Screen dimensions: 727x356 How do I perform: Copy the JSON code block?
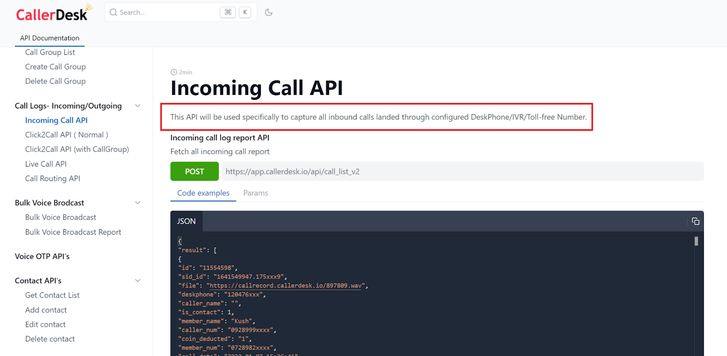695,221
